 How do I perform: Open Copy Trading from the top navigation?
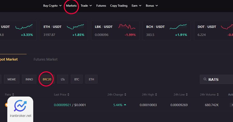(x=119, y=6)
